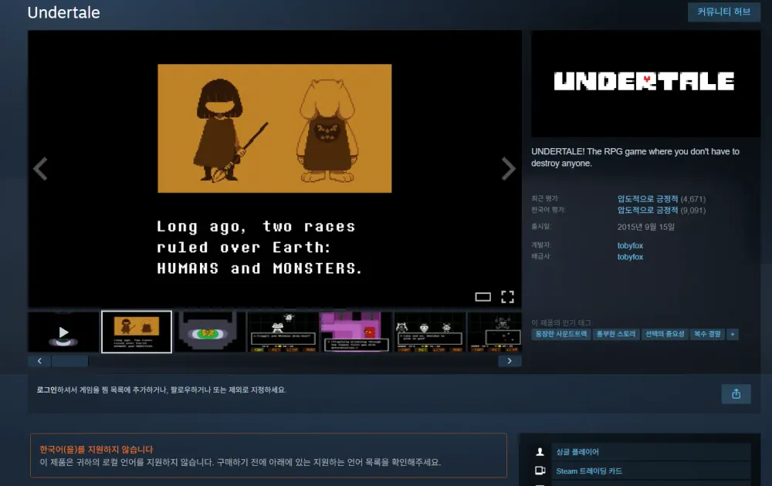Select the 'Long ago' intro screenshot thumbnail

pos(137,332)
